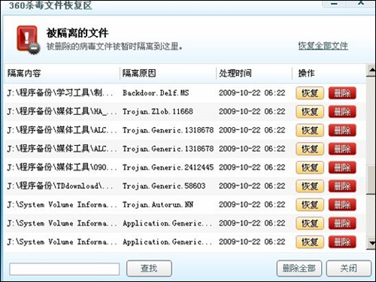This screenshot has height=282, width=376.
Task: Select the Backdoor.Delf.MS reason cell
Action: pyautogui.click(x=156, y=93)
